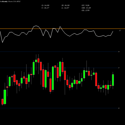The width and height of the screenshot is (125, 125).
Task: Click the close value 'C: 16.17'
Action: tap(45, 8)
